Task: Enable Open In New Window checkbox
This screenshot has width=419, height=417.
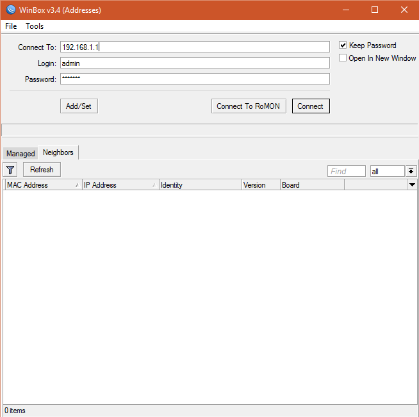Action: 343,58
